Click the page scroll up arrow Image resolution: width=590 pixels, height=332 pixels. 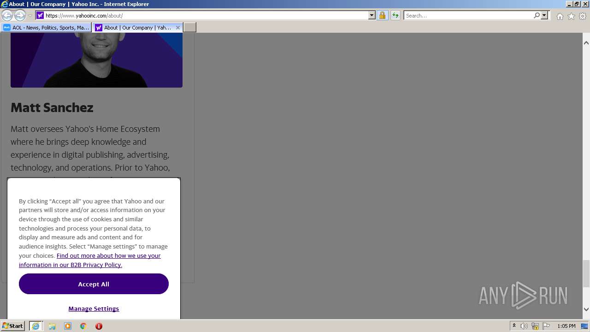pos(586,42)
